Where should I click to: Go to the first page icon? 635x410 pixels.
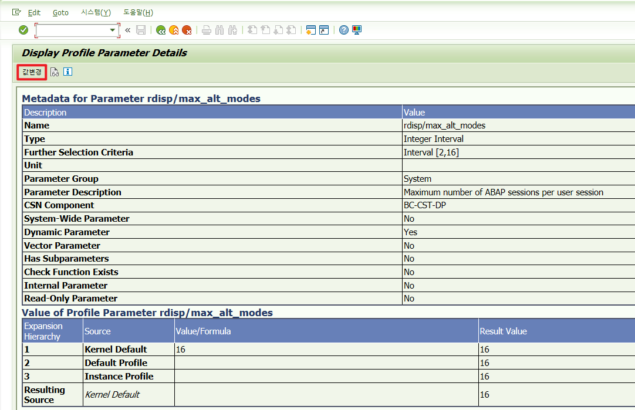252,30
